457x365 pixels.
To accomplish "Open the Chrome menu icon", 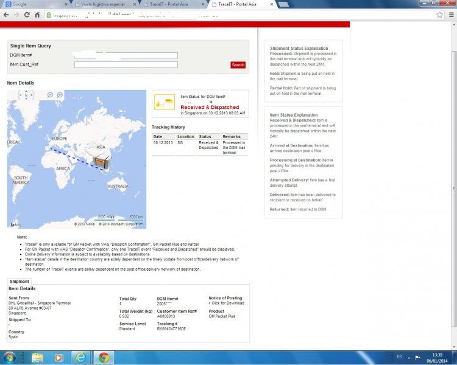I will coord(451,15).
